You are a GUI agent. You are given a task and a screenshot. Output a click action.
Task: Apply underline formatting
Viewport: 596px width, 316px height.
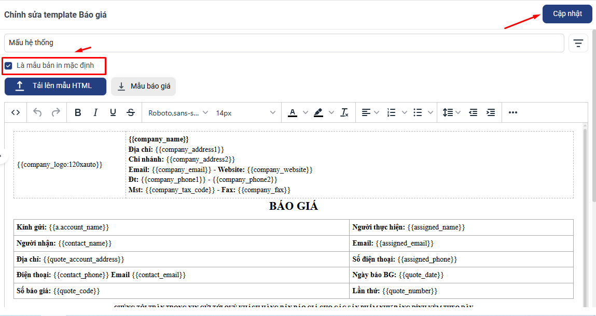[x=113, y=112]
